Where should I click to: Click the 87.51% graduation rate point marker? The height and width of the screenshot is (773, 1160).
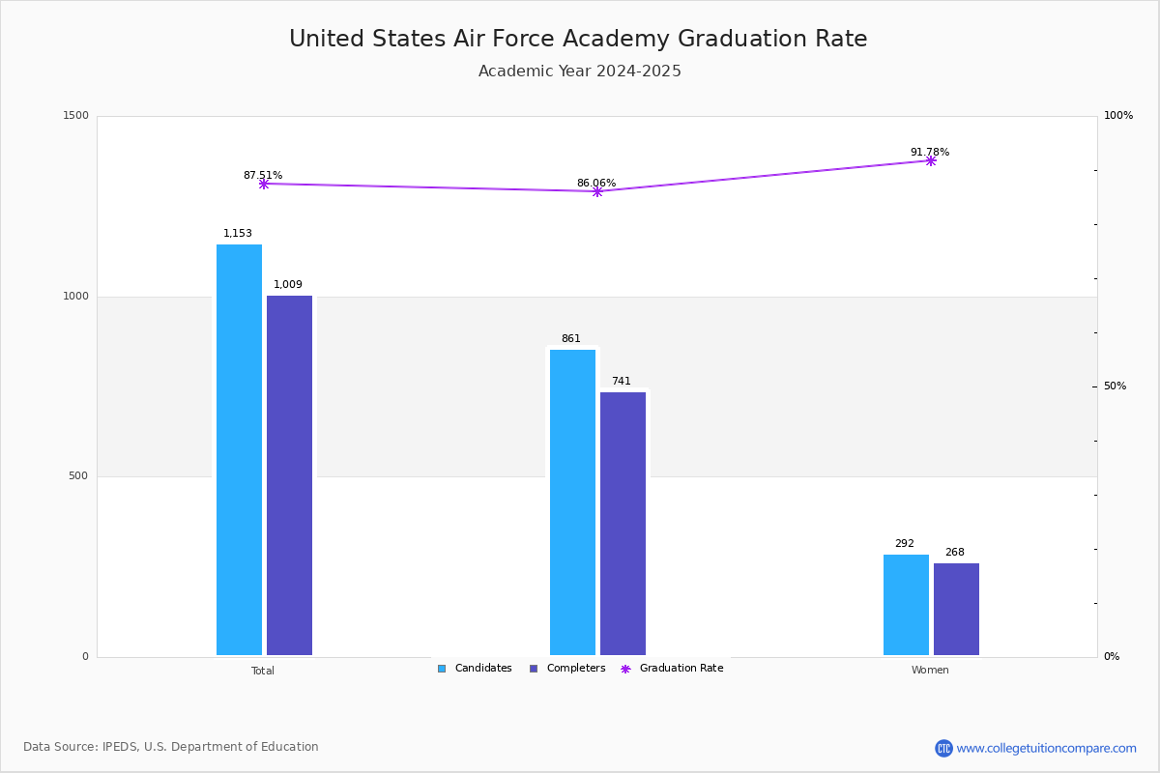coord(263,184)
